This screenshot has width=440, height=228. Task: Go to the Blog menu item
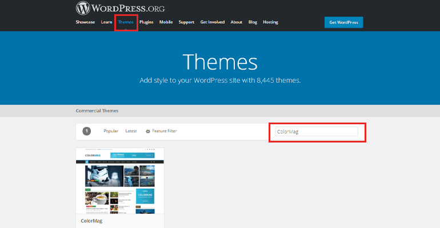click(253, 22)
